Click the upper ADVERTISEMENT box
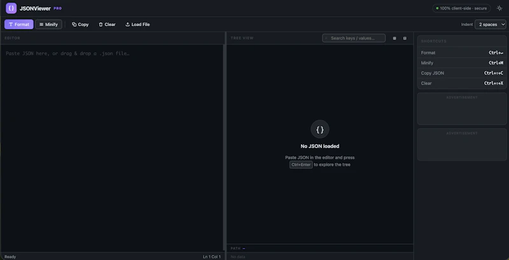 click(462, 109)
